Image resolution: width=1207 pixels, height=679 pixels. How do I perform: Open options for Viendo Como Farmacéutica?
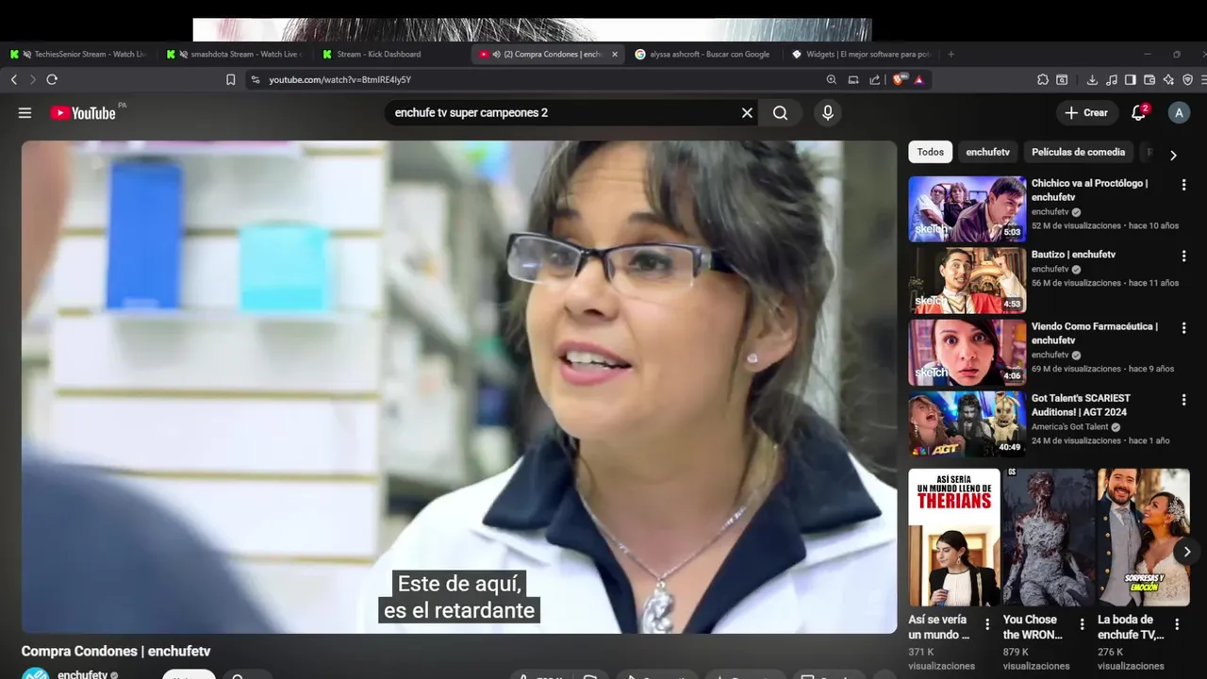(1183, 328)
